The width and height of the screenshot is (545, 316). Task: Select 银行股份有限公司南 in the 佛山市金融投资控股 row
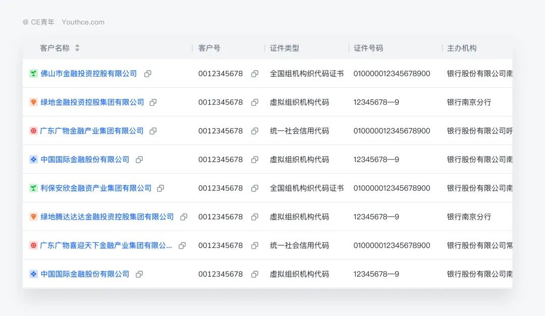click(x=480, y=74)
